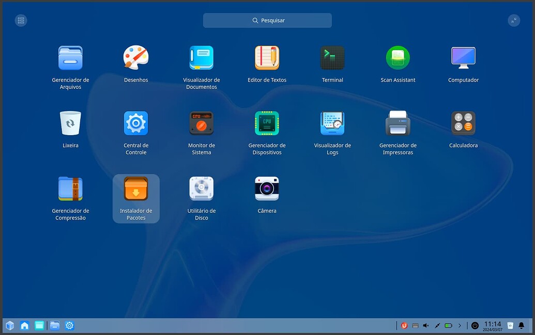Expand hidden tray icons with the chevron
535x335 pixels.
[x=460, y=325]
